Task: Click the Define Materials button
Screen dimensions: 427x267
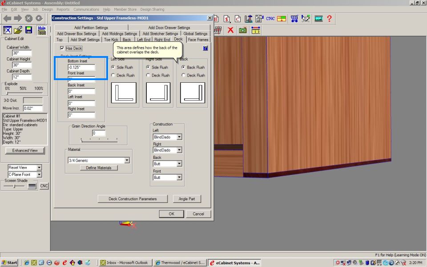Action: [x=99, y=168]
